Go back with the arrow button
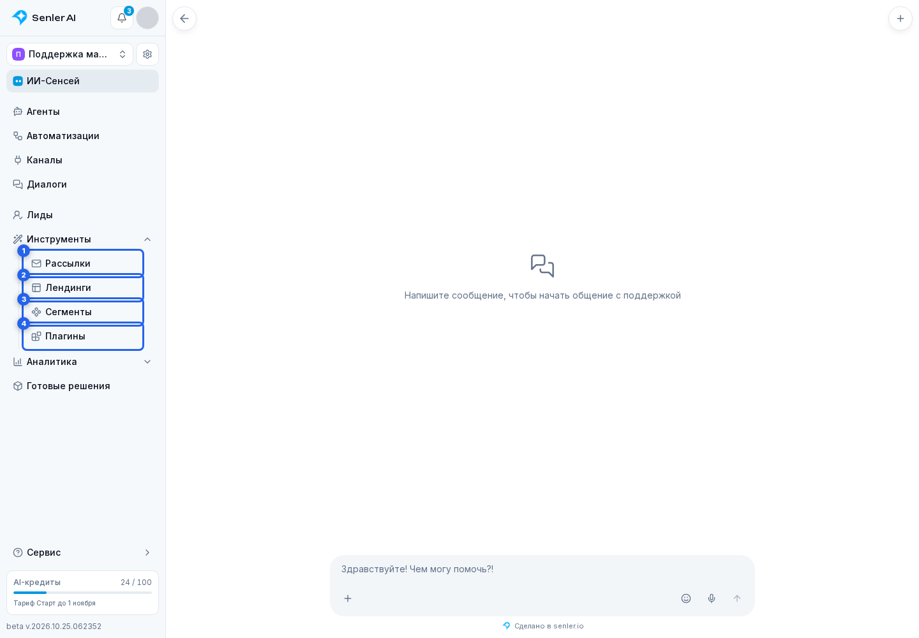This screenshot has width=919, height=638. (x=184, y=19)
